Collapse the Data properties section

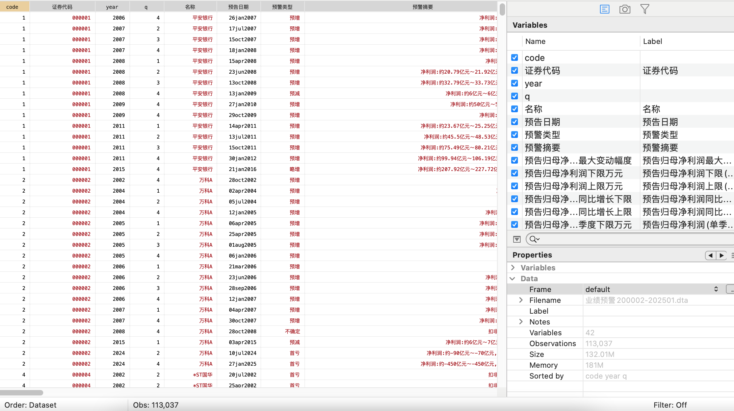click(x=513, y=279)
